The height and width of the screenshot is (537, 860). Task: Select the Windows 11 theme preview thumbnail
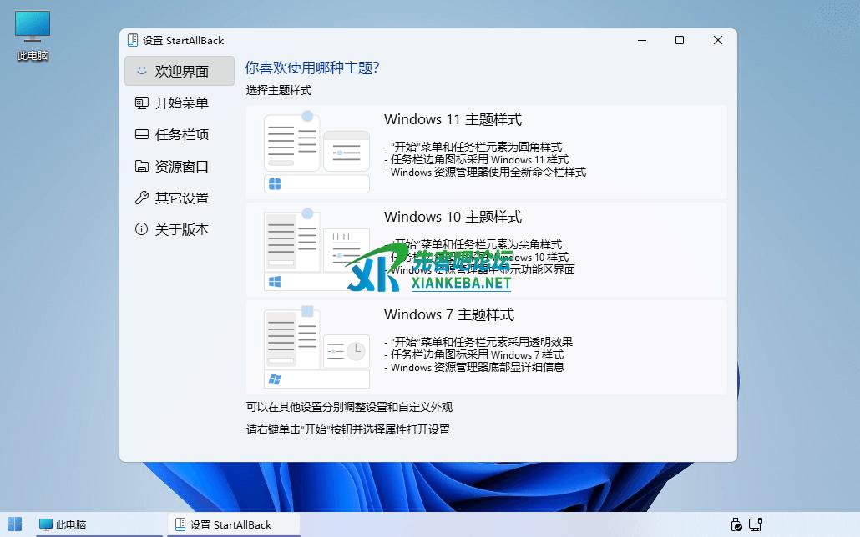tap(316, 153)
